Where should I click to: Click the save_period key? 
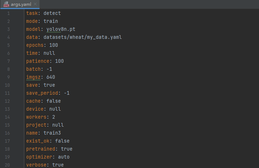click(42, 93)
